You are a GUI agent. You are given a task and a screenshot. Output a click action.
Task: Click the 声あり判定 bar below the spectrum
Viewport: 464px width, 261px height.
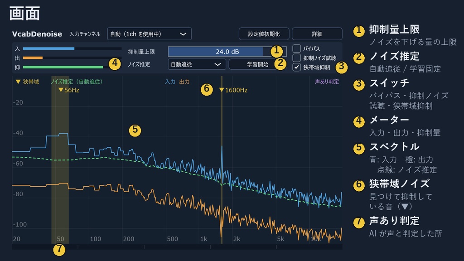coord(177,247)
